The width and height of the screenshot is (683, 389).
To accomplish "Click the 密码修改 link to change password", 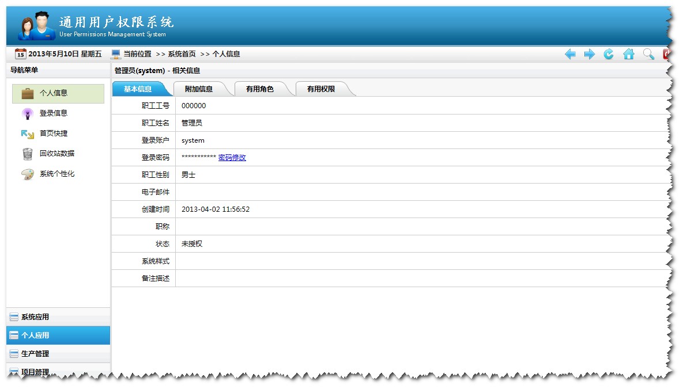I will click(x=232, y=157).
